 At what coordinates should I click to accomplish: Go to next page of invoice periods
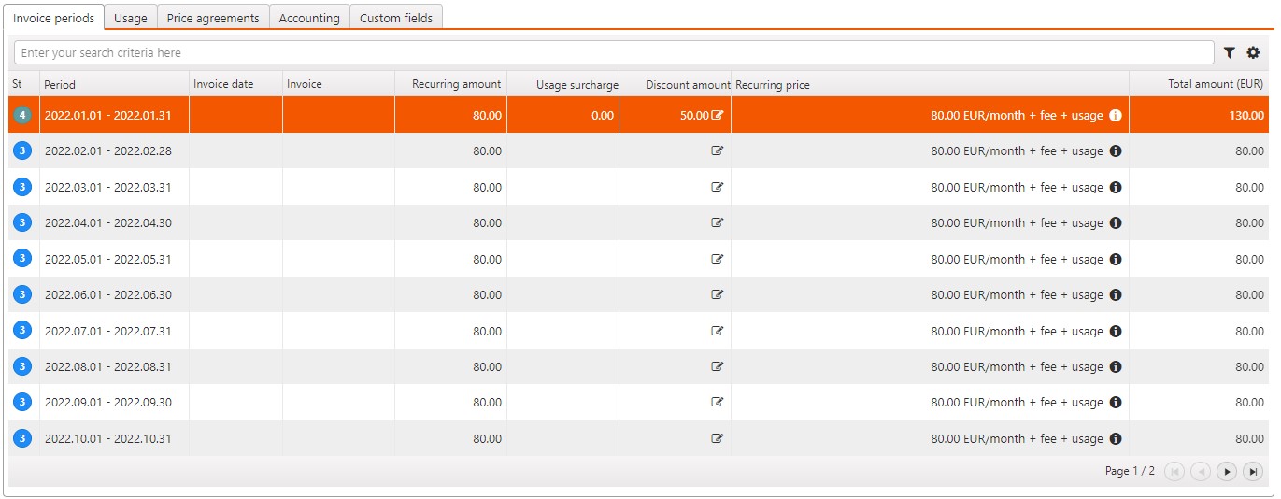tap(1228, 472)
